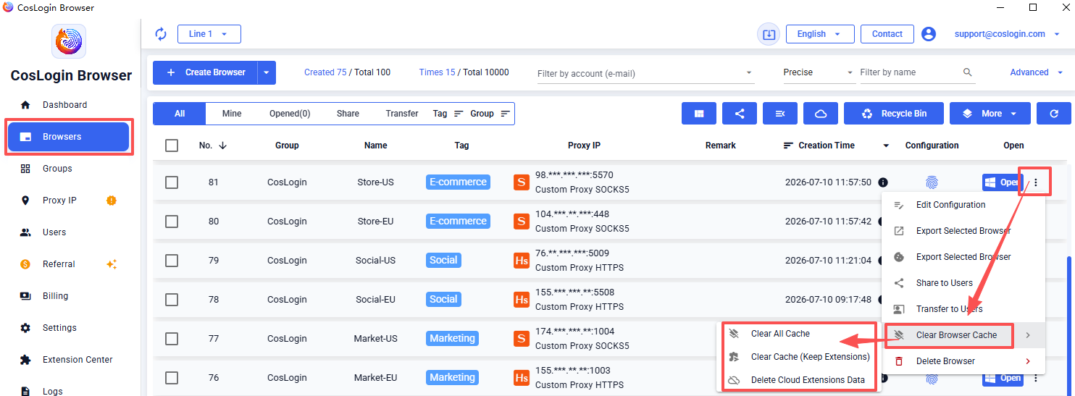Click the Creation Time column dropdown arrow
1075x396 pixels.
[x=886, y=146]
